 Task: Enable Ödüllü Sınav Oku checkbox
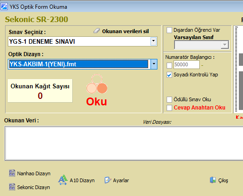click(169, 99)
